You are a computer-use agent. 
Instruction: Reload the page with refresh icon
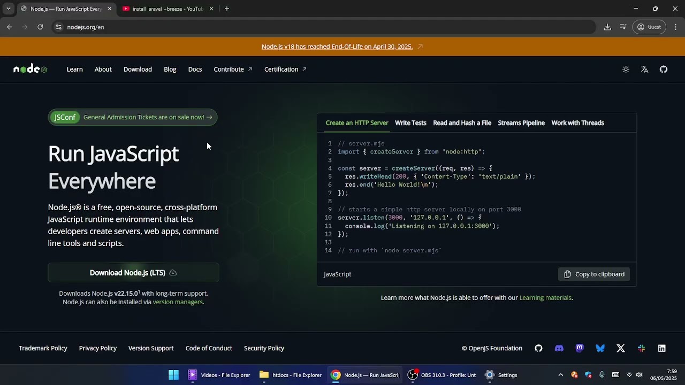[x=40, y=27]
